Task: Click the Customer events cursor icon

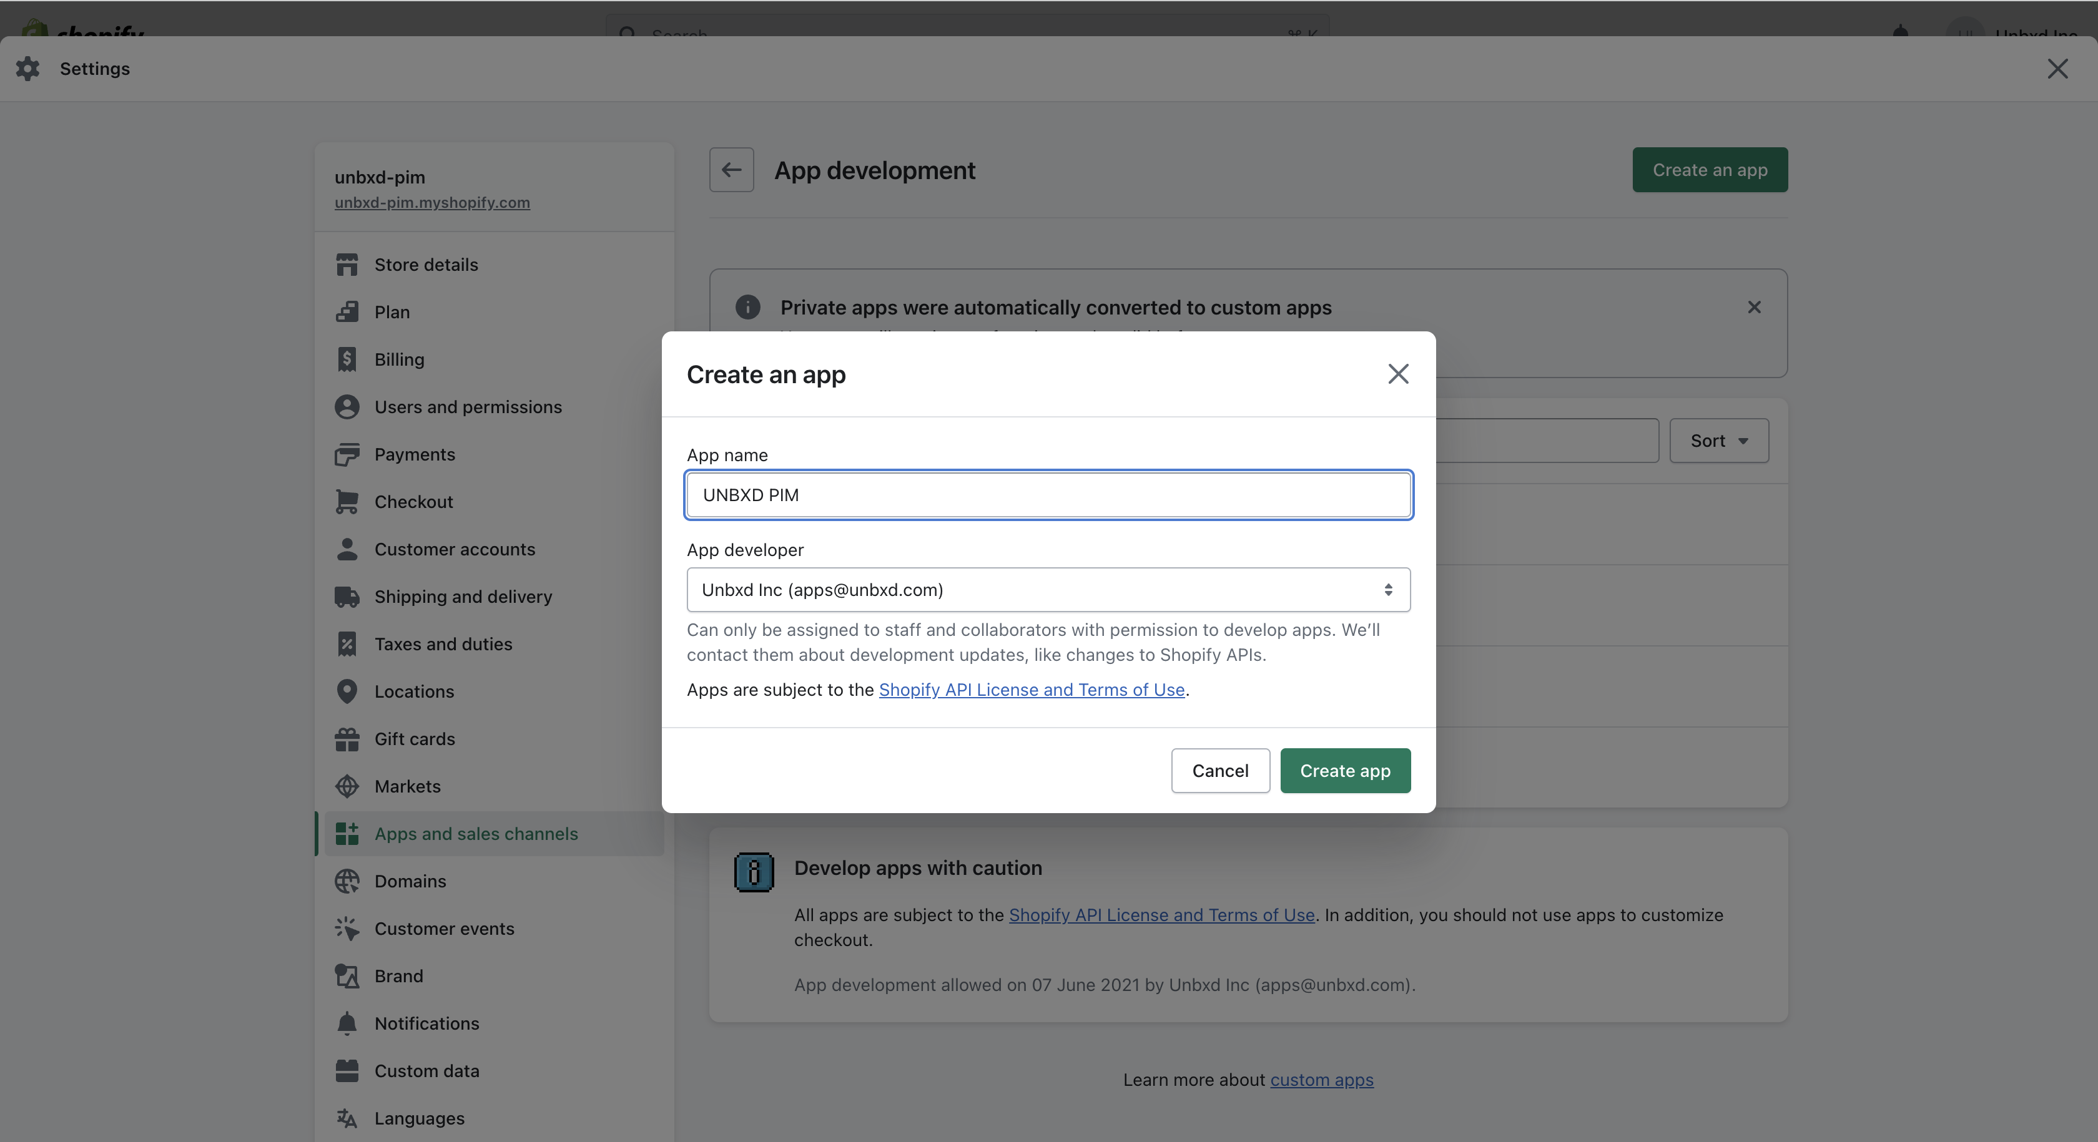Action: tap(347, 929)
